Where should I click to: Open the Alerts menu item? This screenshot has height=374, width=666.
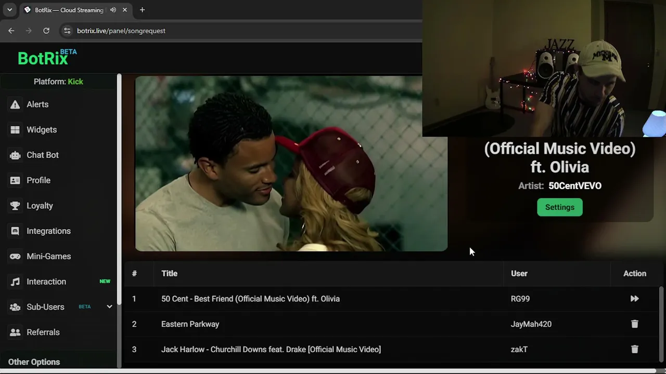(x=37, y=104)
